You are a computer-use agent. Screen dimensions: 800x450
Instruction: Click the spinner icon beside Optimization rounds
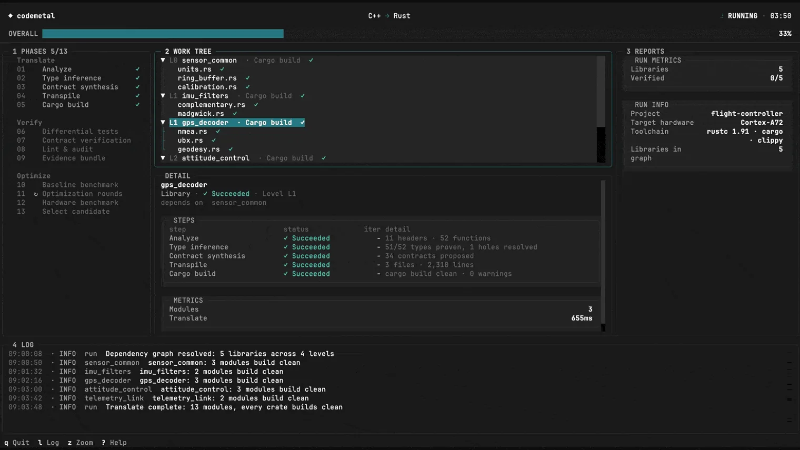[36, 194]
